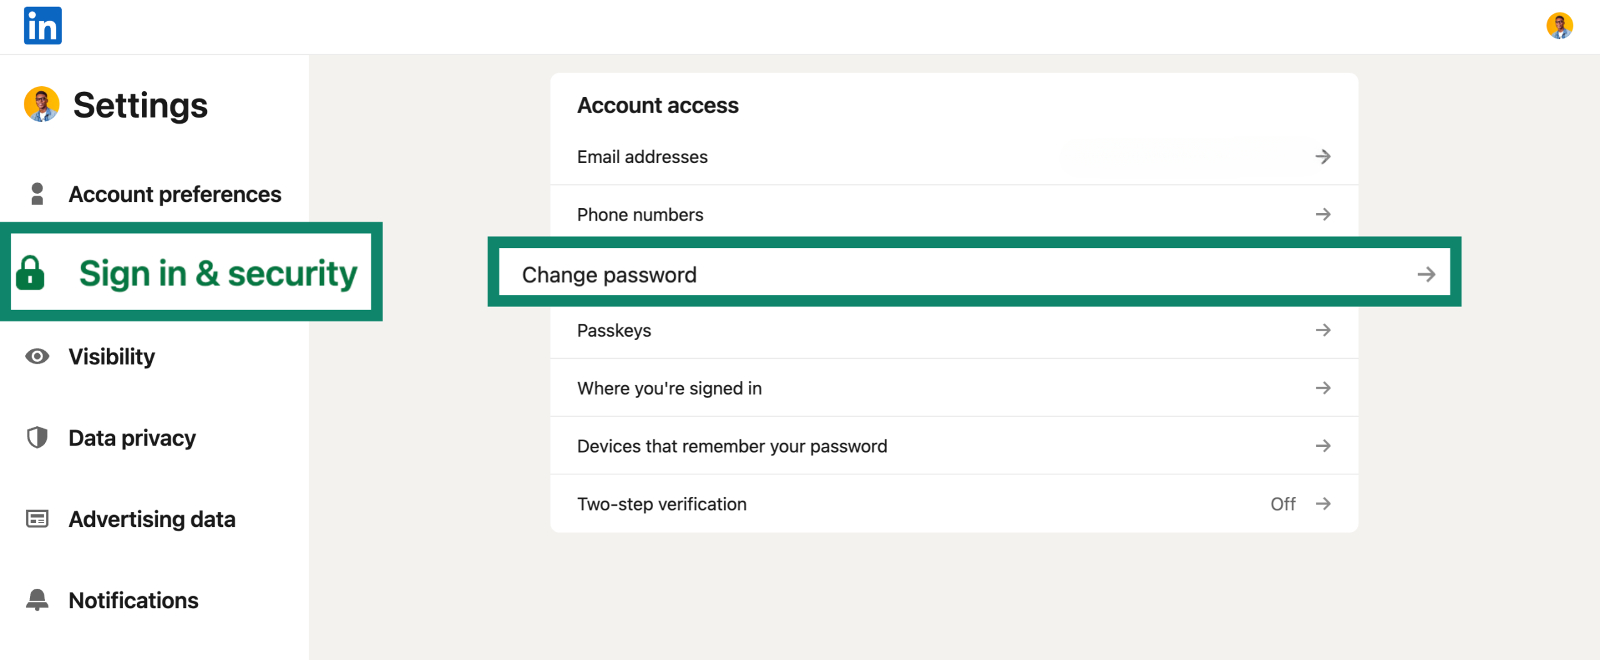Select the Advertising data icon

point(37,519)
